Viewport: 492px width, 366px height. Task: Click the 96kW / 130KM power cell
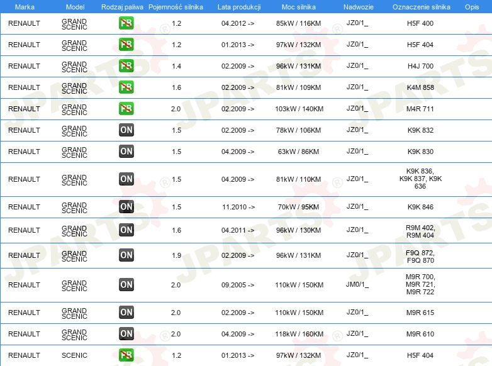pyautogui.click(x=298, y=230)
